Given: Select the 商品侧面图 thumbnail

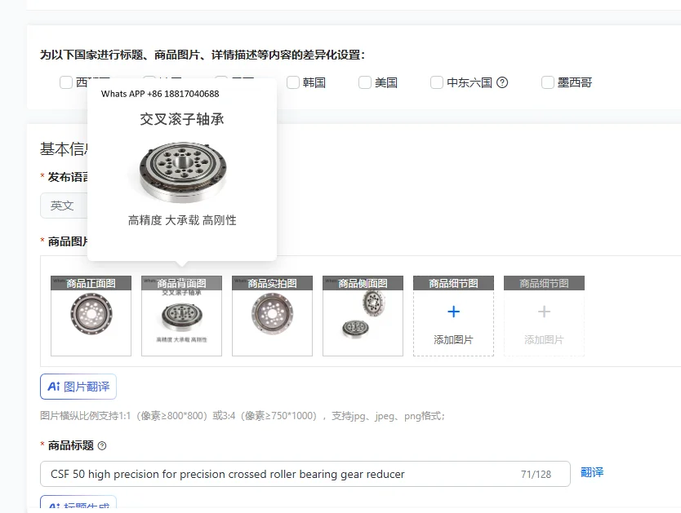Looking at the screenshot, I should tap(363, 316).
